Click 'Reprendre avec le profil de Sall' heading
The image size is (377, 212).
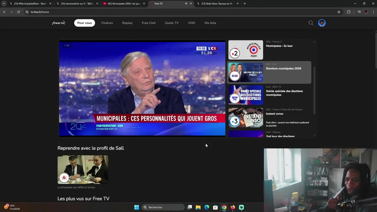[x=91, y=148]
